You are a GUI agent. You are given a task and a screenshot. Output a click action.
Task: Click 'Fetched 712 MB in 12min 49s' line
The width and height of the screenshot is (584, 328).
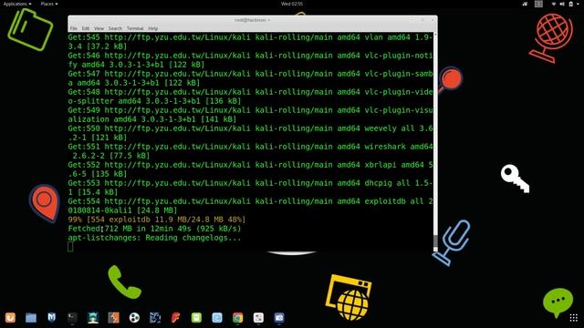(x=154, y=229)
